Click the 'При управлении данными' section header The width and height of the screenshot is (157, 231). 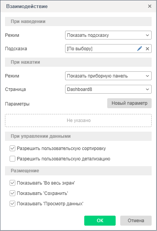pyautogui.click(x=78, y=136)
